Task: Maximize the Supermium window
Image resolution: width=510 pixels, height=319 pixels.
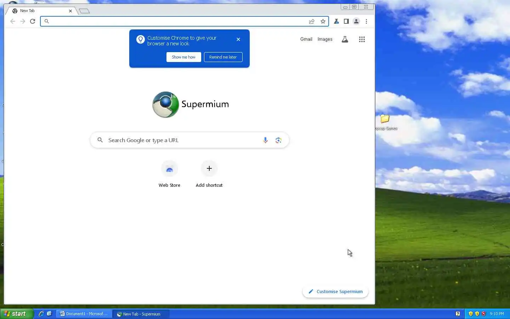Action: coord(354,7)
